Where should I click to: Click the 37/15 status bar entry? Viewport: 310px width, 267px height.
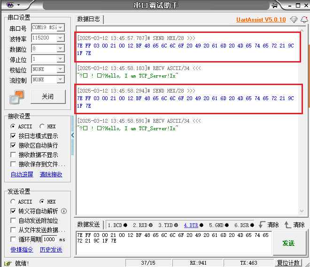pos(148,263)
